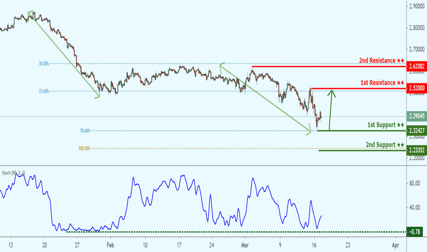The width and height of the screenshot is (427, 252).
Task: Click the 2.70000 price axis label
Action: pos(417,49)
